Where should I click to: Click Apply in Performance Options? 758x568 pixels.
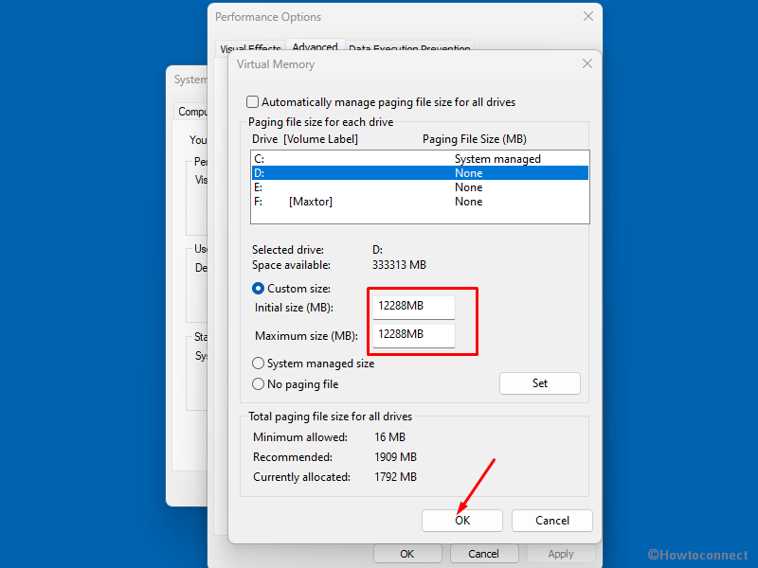561,553
